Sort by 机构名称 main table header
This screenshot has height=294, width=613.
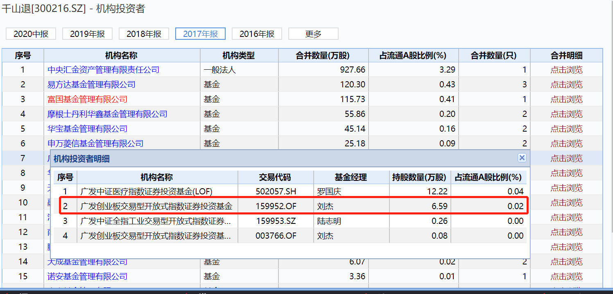pos(122,55)
